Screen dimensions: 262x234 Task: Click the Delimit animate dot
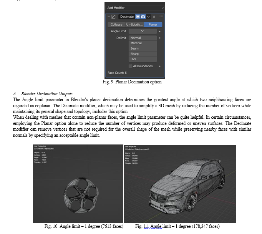[160, 38]
